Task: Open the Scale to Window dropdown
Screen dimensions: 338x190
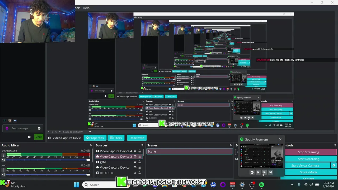Action: click(x=77, y=132)
